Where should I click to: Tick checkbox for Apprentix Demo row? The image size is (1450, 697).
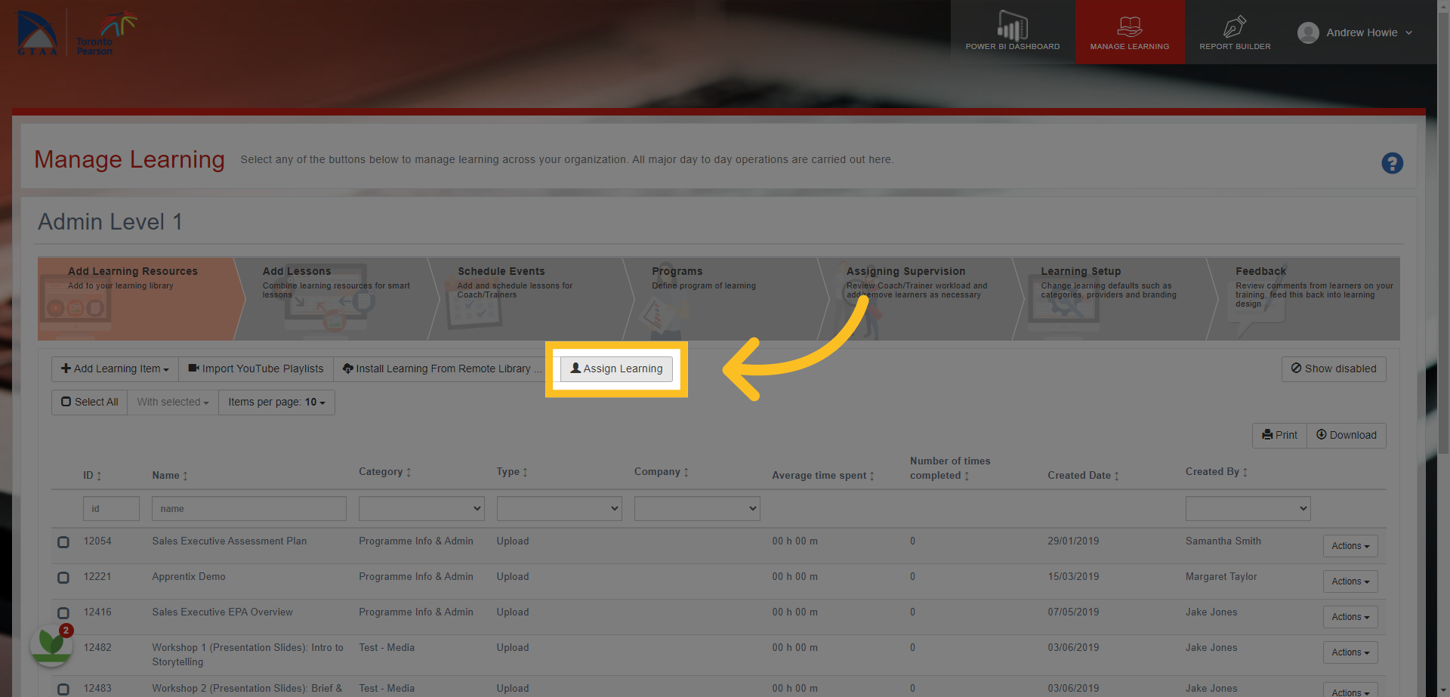coord(63,578)
